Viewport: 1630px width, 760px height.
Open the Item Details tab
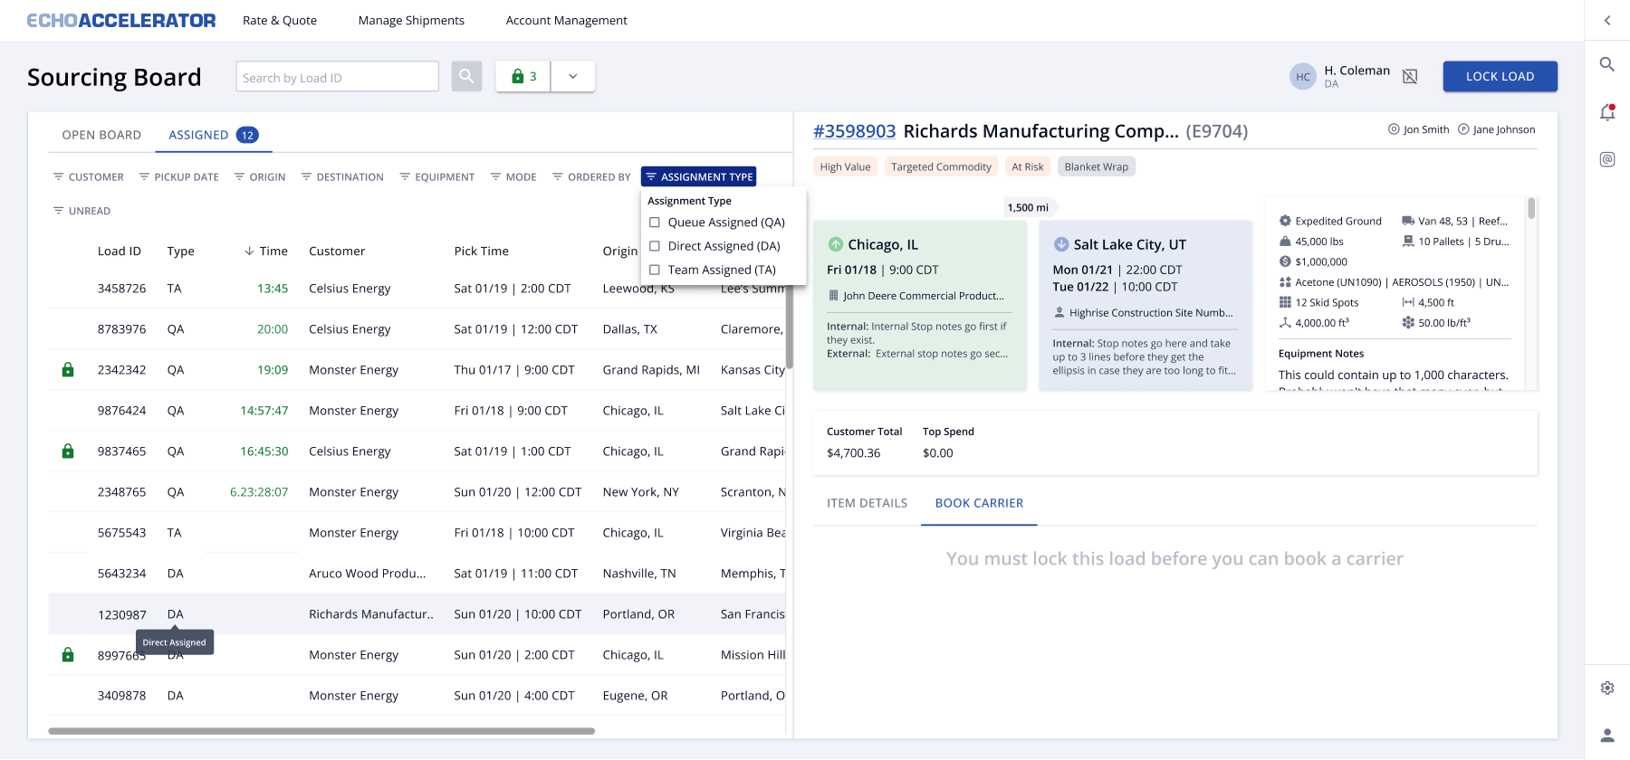click(867, 503)
